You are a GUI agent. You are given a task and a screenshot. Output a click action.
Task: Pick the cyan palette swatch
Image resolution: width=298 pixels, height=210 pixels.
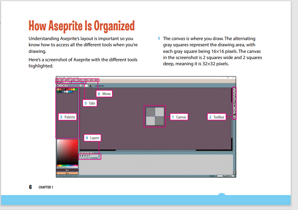69,92
